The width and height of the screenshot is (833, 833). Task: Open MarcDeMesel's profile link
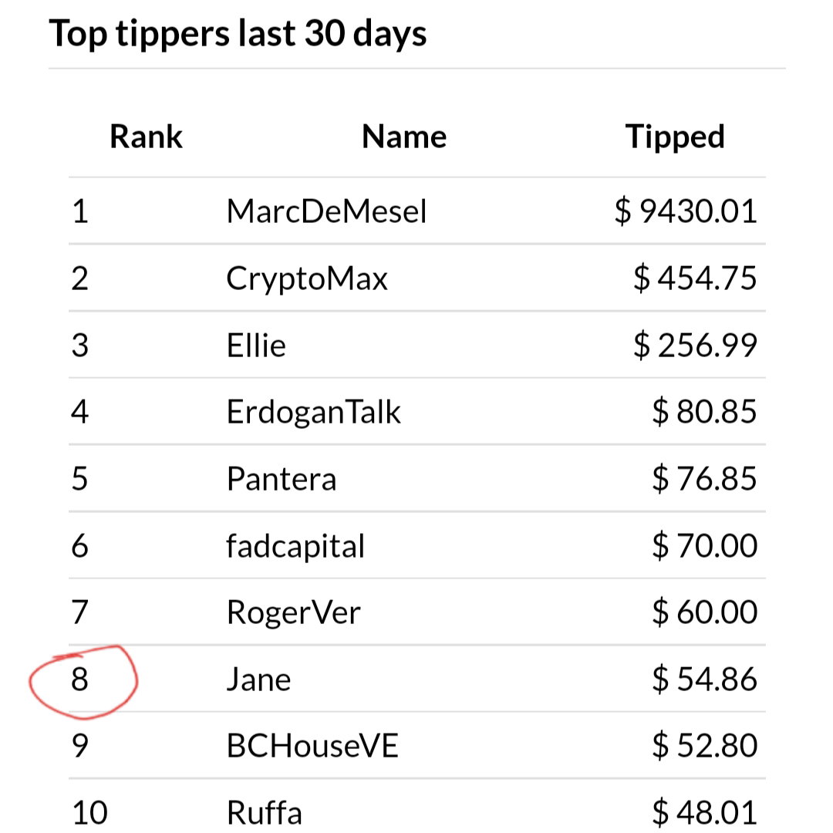coord(326,211)
